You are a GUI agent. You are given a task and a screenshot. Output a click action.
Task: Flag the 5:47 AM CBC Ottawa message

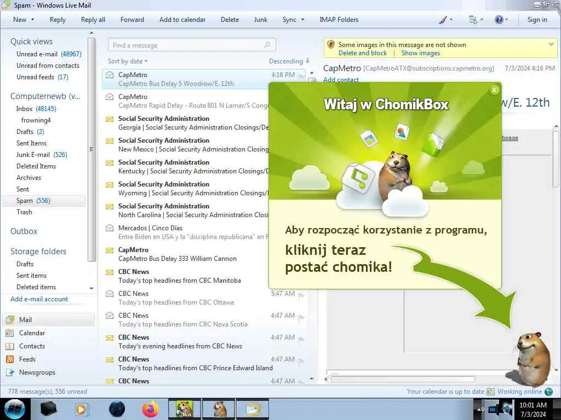(x=301, y=295)
